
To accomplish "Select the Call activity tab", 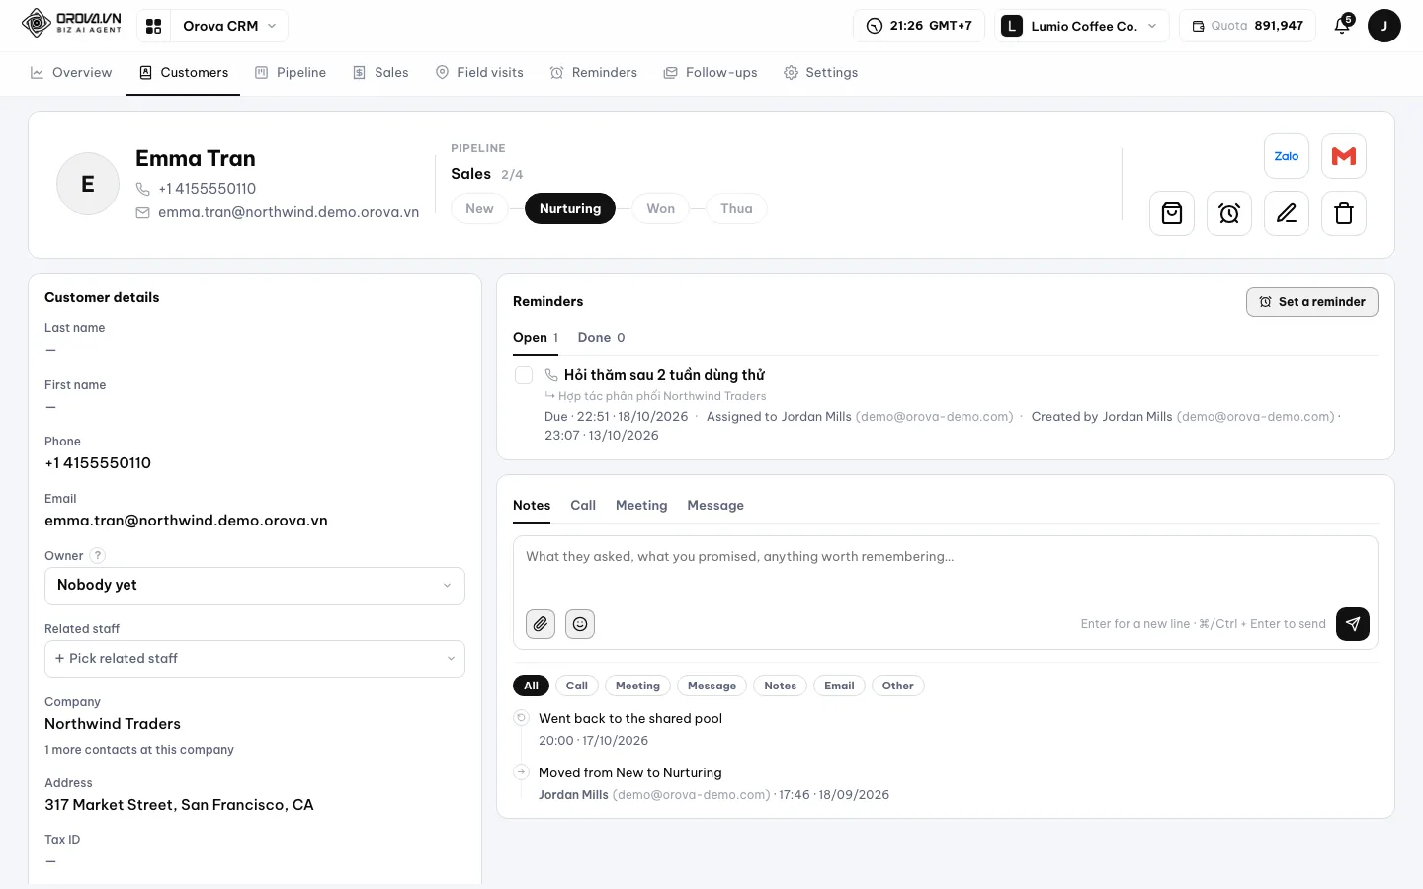I will (583, 506).
